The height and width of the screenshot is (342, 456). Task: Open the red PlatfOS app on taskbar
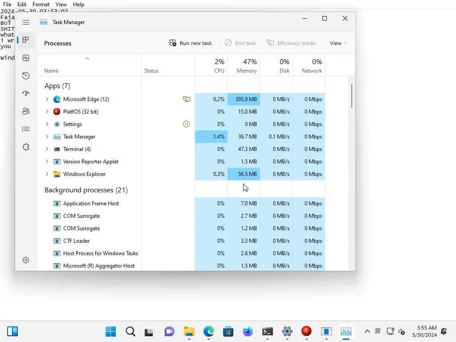point(306,331)
